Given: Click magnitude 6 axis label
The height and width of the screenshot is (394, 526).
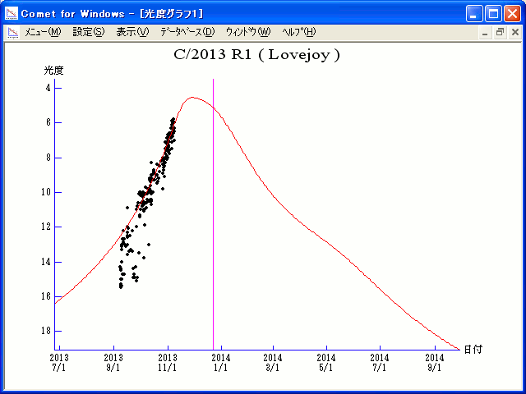Looking at the screenshot, I should click(x=48, y=122).
